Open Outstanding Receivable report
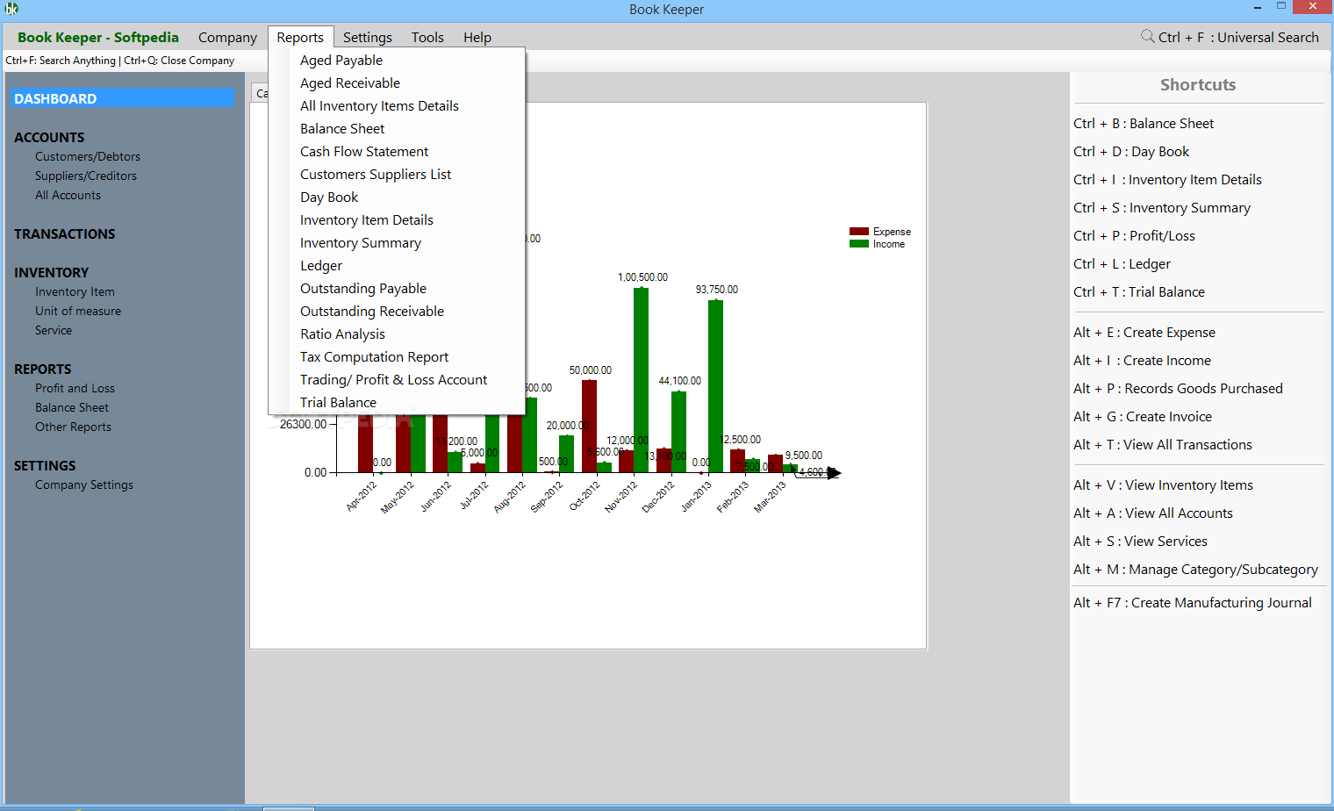The height and width of the screenshot is (811, 1334). (x=372, y=311)
